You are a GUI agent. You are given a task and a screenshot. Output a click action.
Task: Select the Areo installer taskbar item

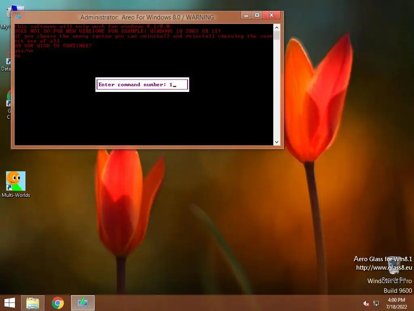83,303
